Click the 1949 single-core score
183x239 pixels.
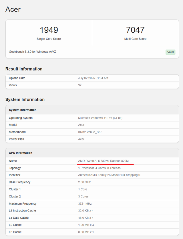coord(49,30)
